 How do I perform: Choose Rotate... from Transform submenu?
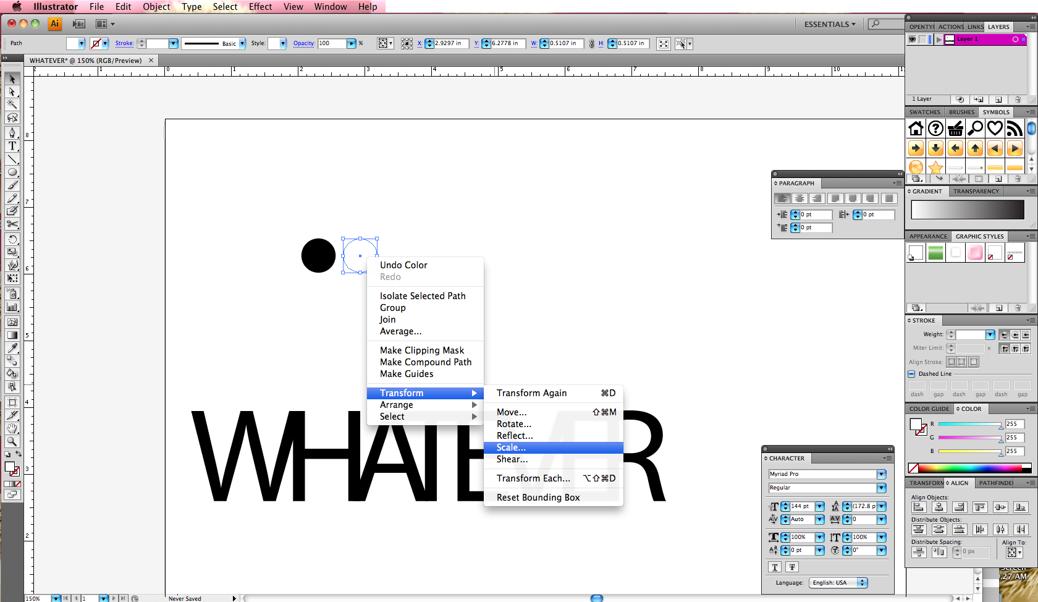554,424
